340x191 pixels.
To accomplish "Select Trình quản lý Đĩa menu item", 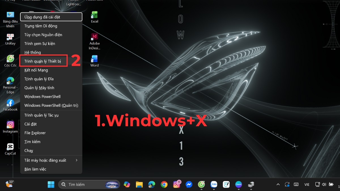I will coord(51,79).
